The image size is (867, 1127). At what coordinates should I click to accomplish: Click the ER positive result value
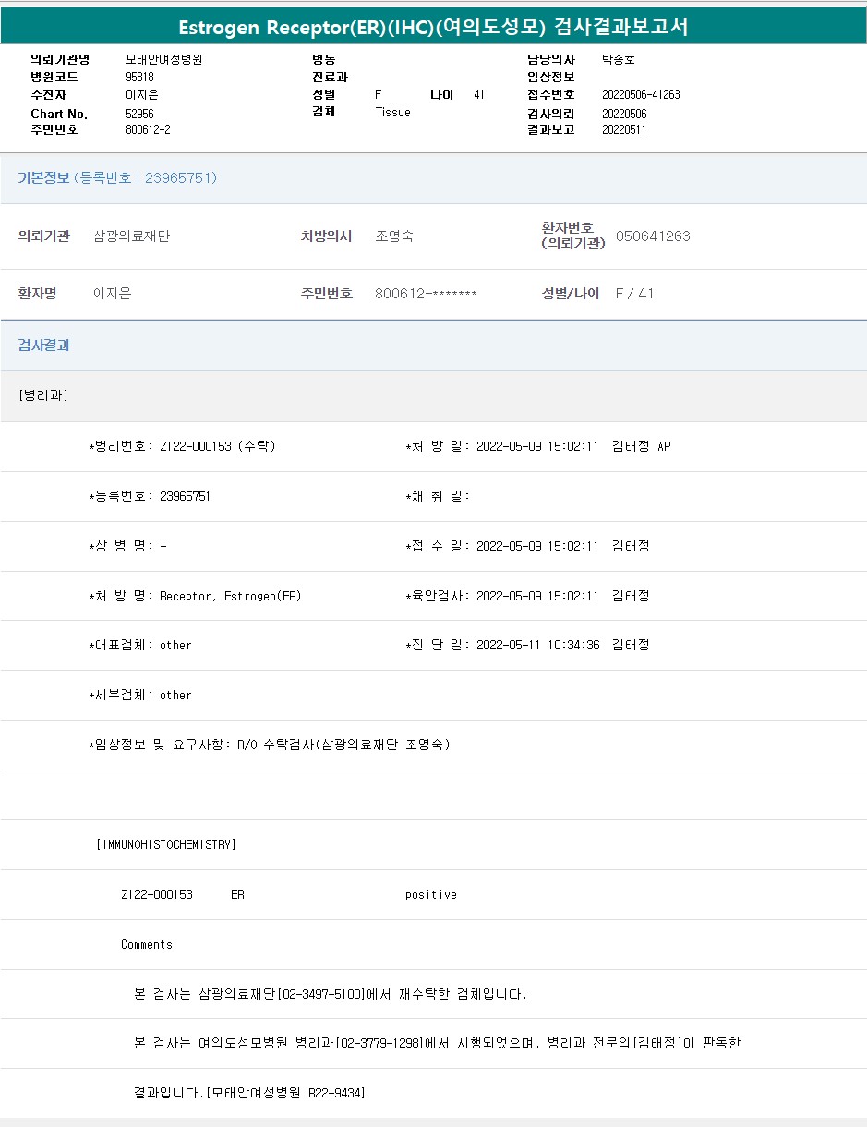click(430, 894)
